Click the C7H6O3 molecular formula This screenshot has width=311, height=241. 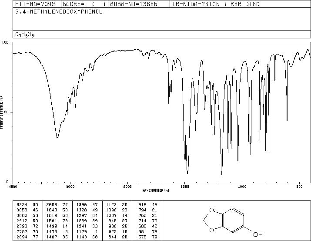[x=25, y=34]
